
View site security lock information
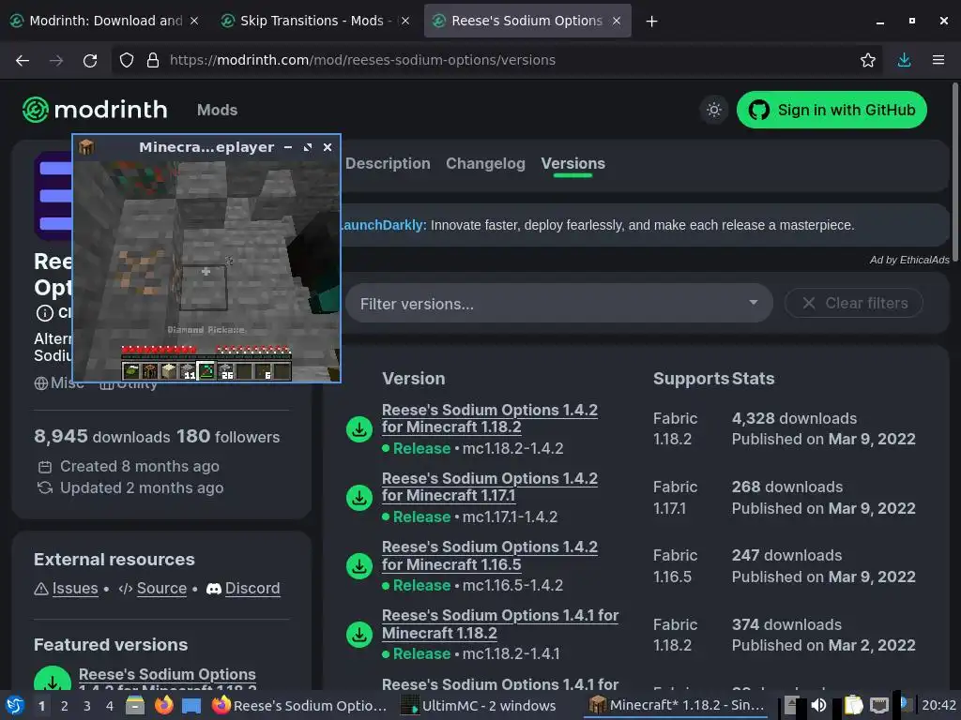pos(153,60)
